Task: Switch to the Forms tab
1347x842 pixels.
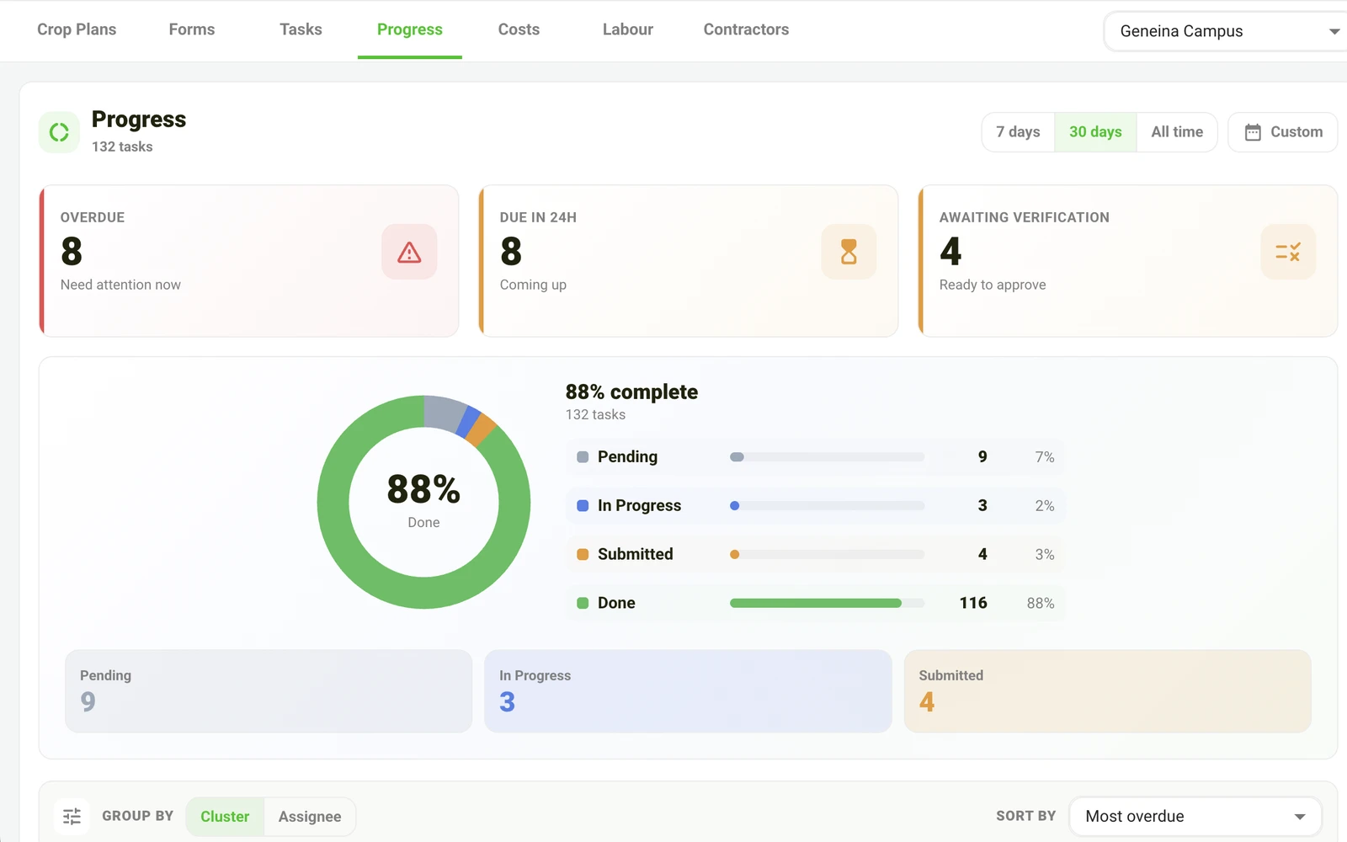Action: point(192,29)
